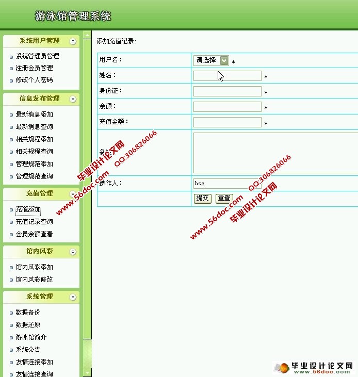This screenshot has width=358, height=377.
Task: Open 系统公告 page
Action: click(x=28, y=350)
